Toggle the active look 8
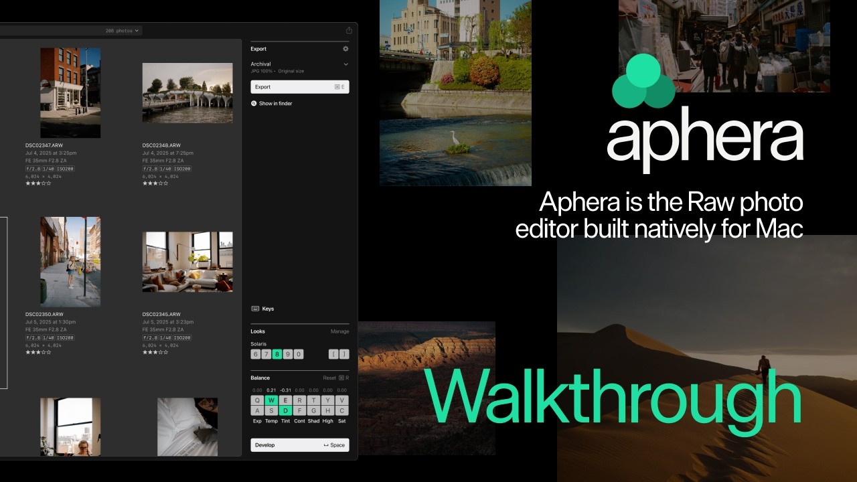The width and height of the screenshot is (857, 482). pos(277,354)
